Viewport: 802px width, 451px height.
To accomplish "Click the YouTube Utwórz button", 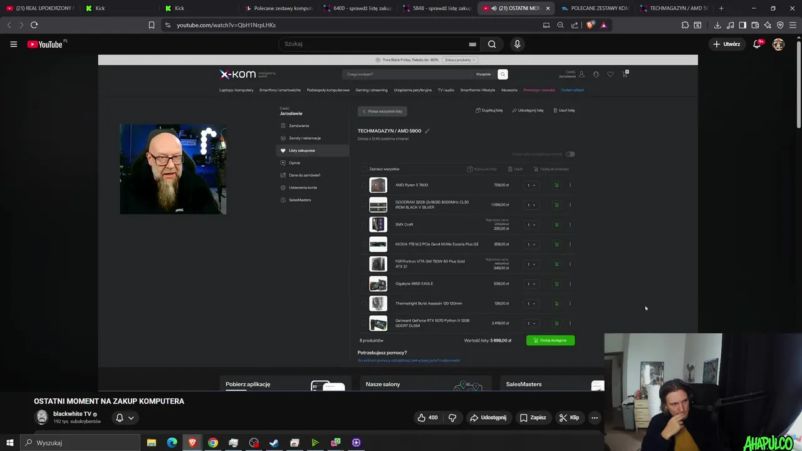I will (727, 44).
